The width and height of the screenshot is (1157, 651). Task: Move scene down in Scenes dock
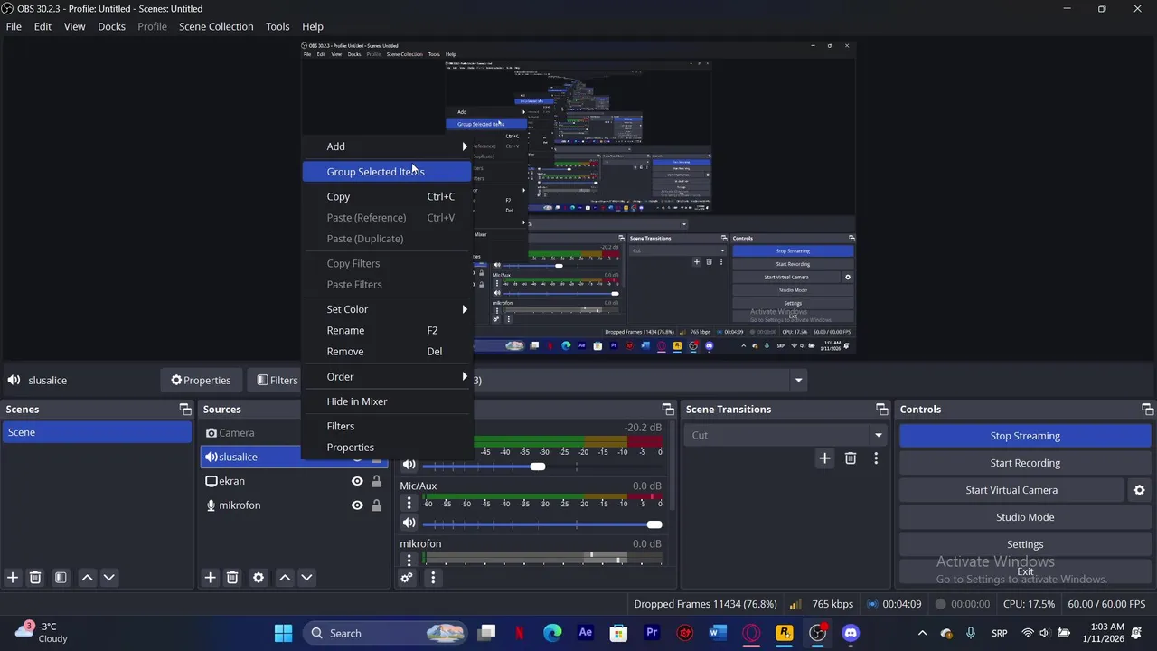click(109, 578)
